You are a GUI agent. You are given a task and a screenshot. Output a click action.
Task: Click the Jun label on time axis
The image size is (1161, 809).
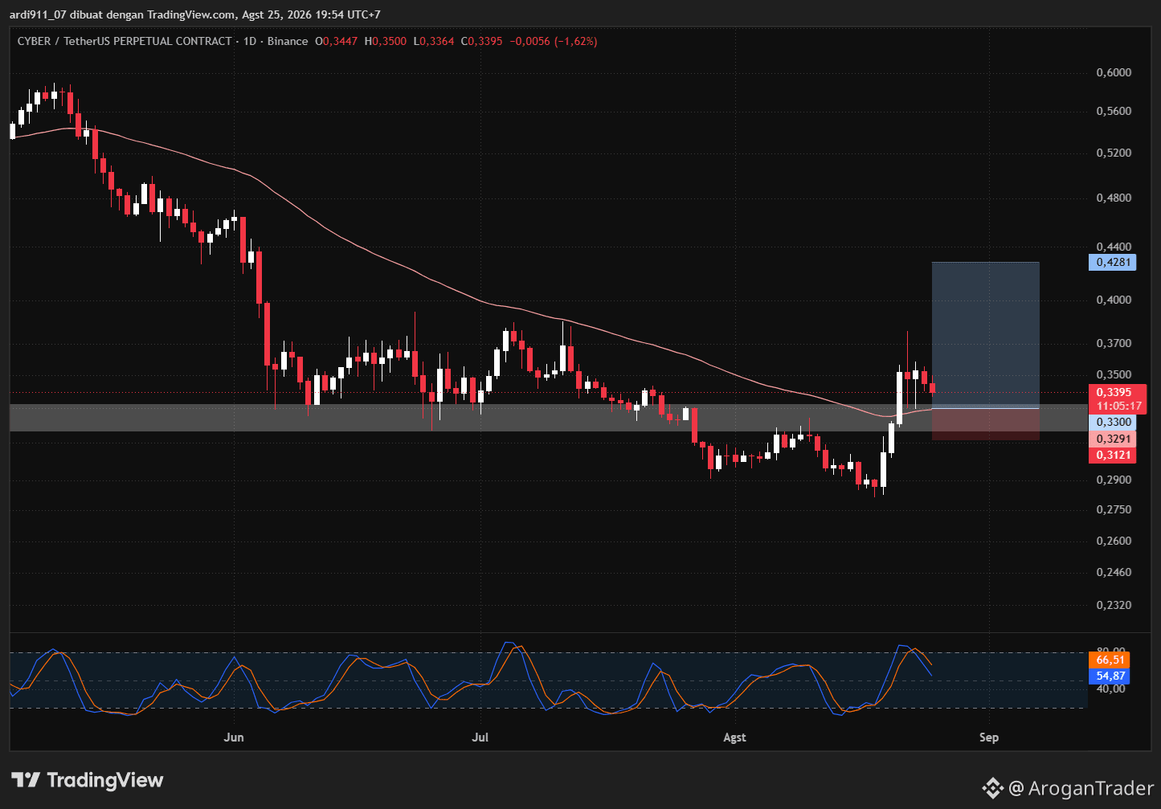pos(234,737)
